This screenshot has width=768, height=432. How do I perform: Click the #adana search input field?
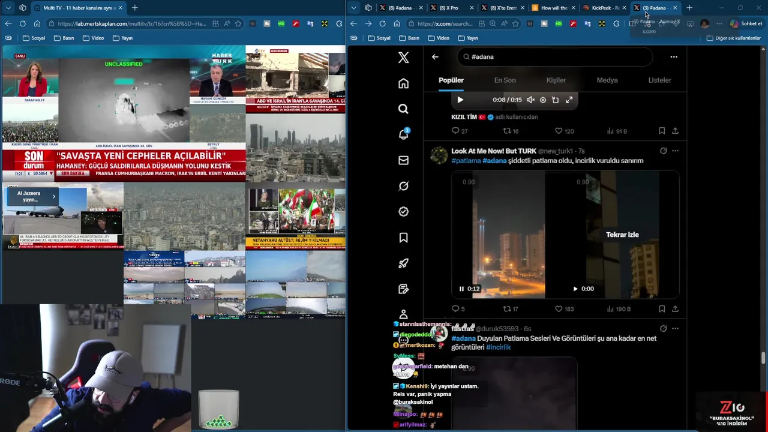[x=555, y=56]
